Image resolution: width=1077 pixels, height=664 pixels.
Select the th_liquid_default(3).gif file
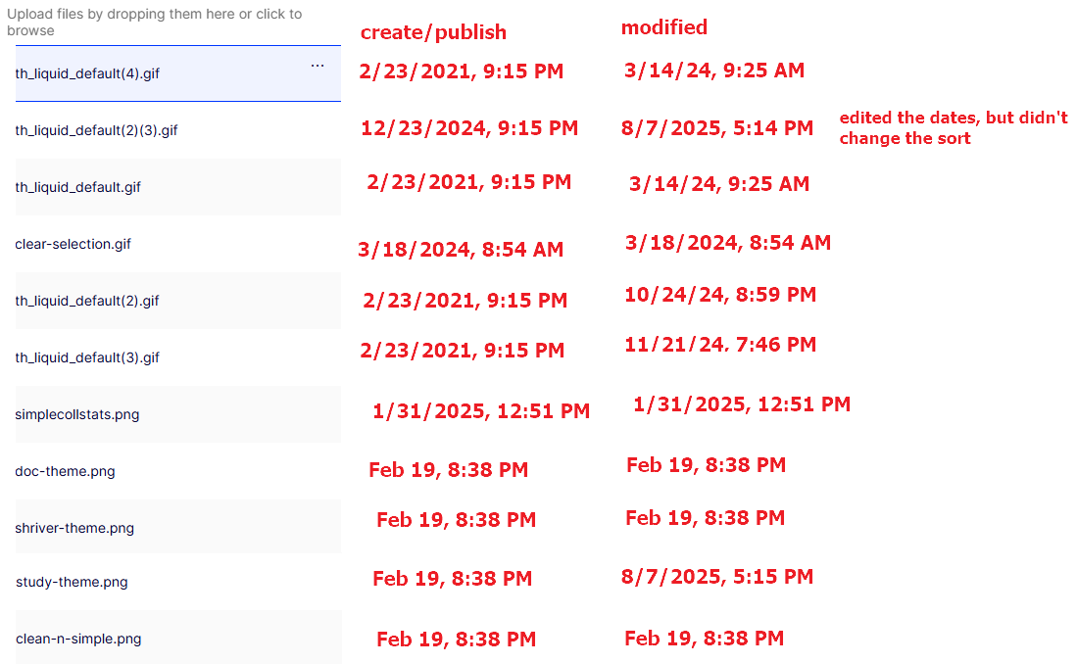tap(87, 357)
